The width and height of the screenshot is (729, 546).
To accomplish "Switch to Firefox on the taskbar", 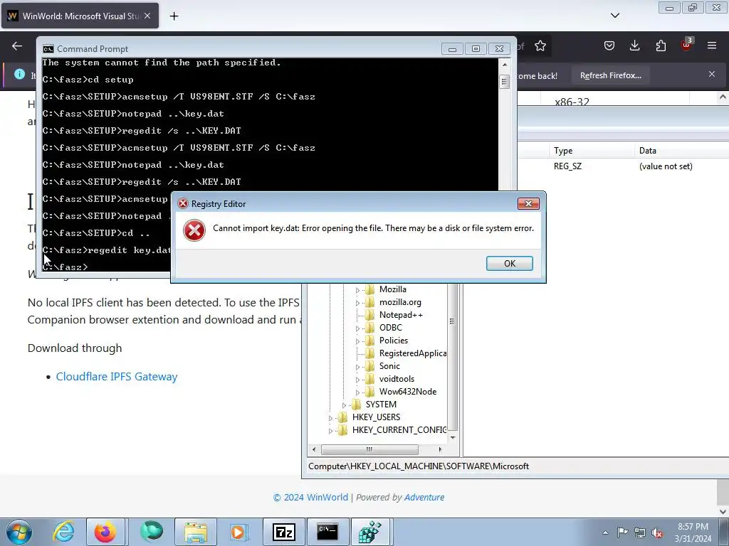I will [105, 532].
